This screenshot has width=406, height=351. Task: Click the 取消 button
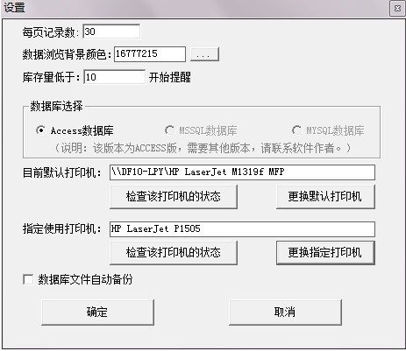[285, 312]
